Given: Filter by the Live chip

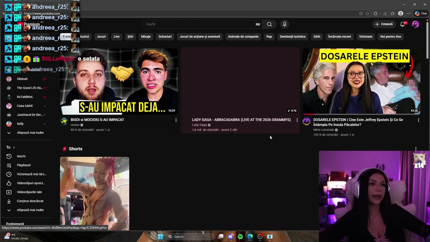Looking at the screenshot, I should (117, 37).
